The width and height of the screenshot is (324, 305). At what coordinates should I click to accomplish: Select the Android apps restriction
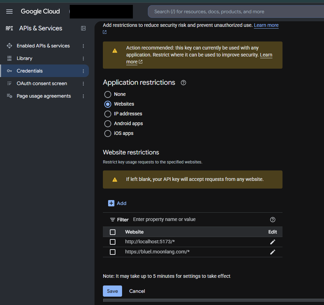pos(108,124)
